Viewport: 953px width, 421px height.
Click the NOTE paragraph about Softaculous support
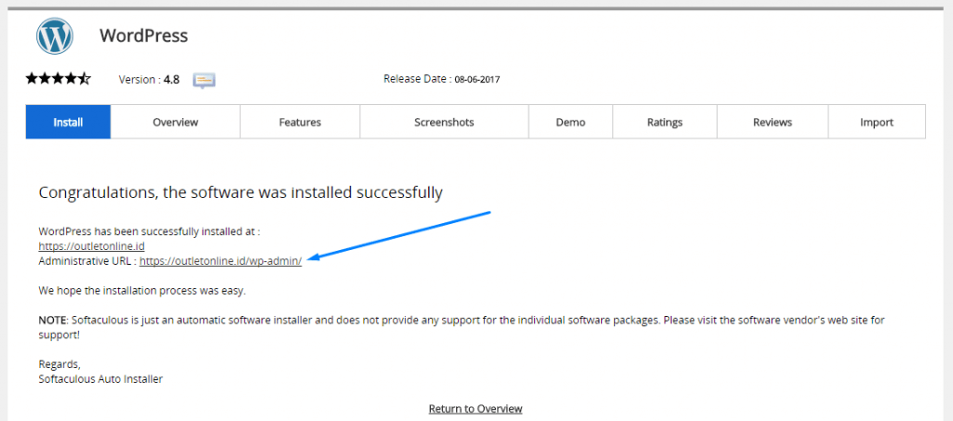[x=462, y=326]
